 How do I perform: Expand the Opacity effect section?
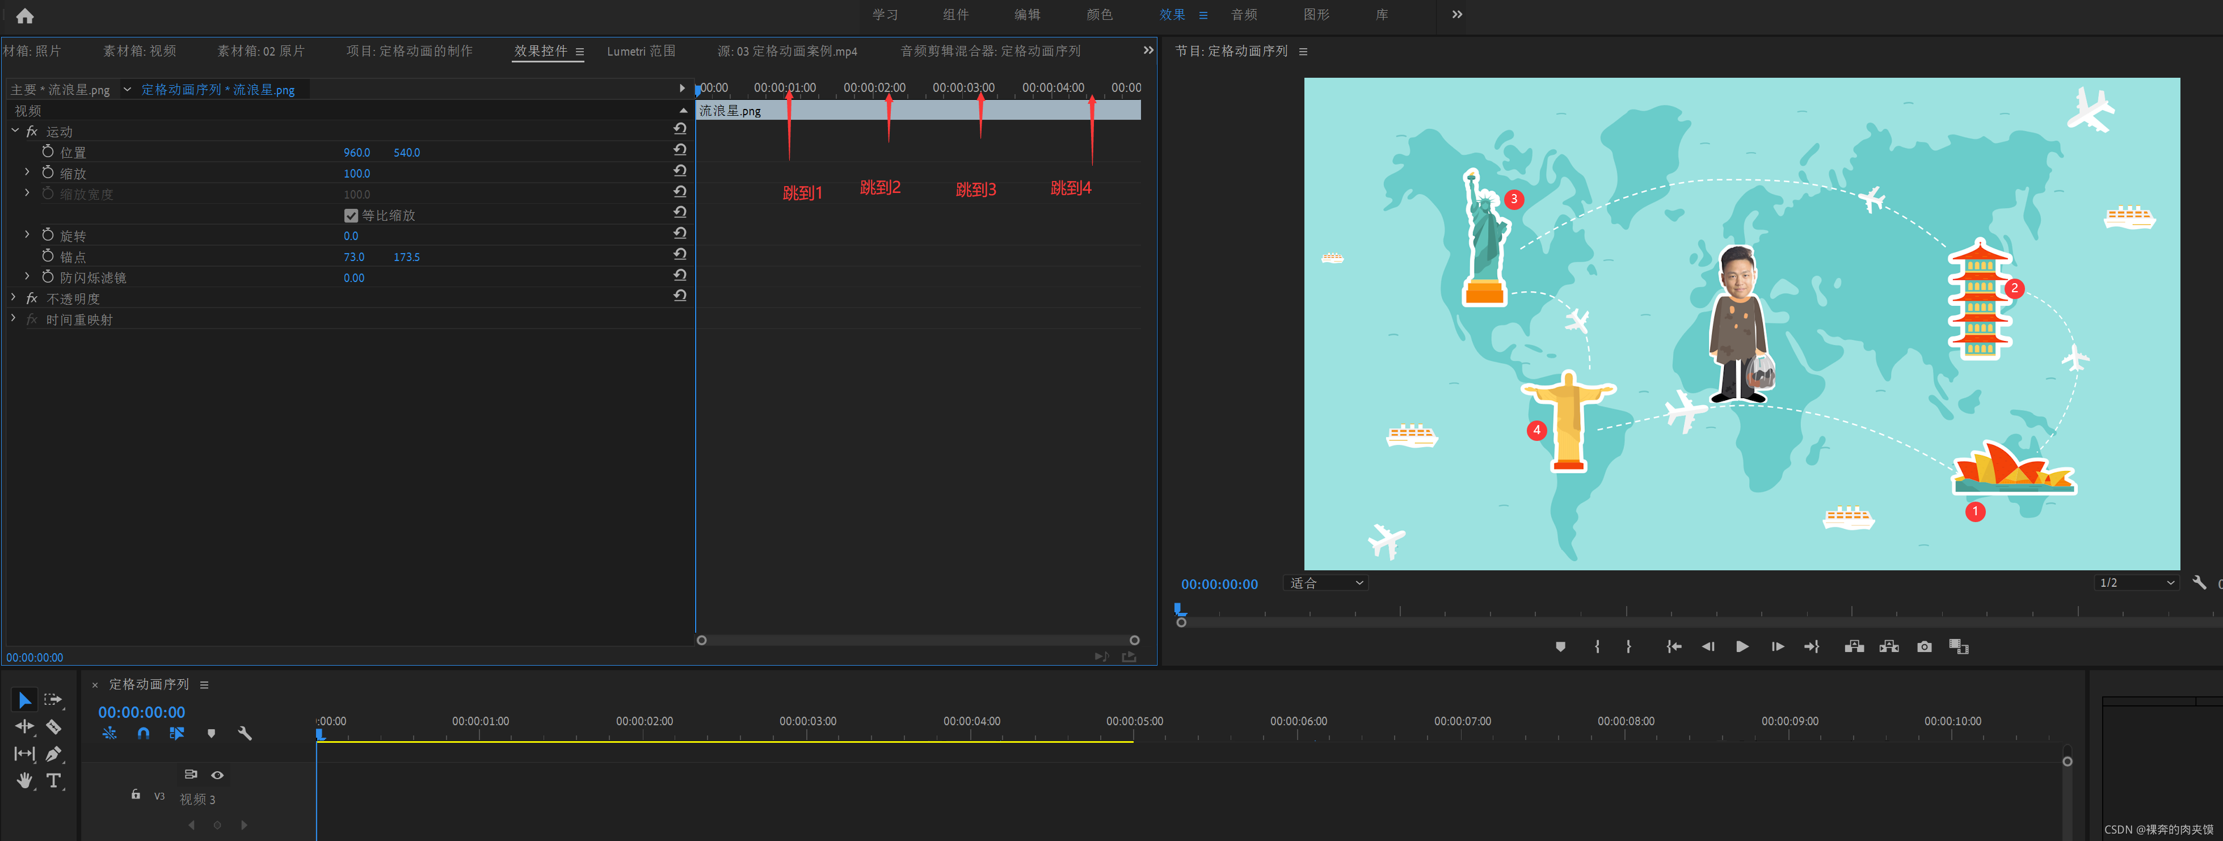[x=14, y=298]
